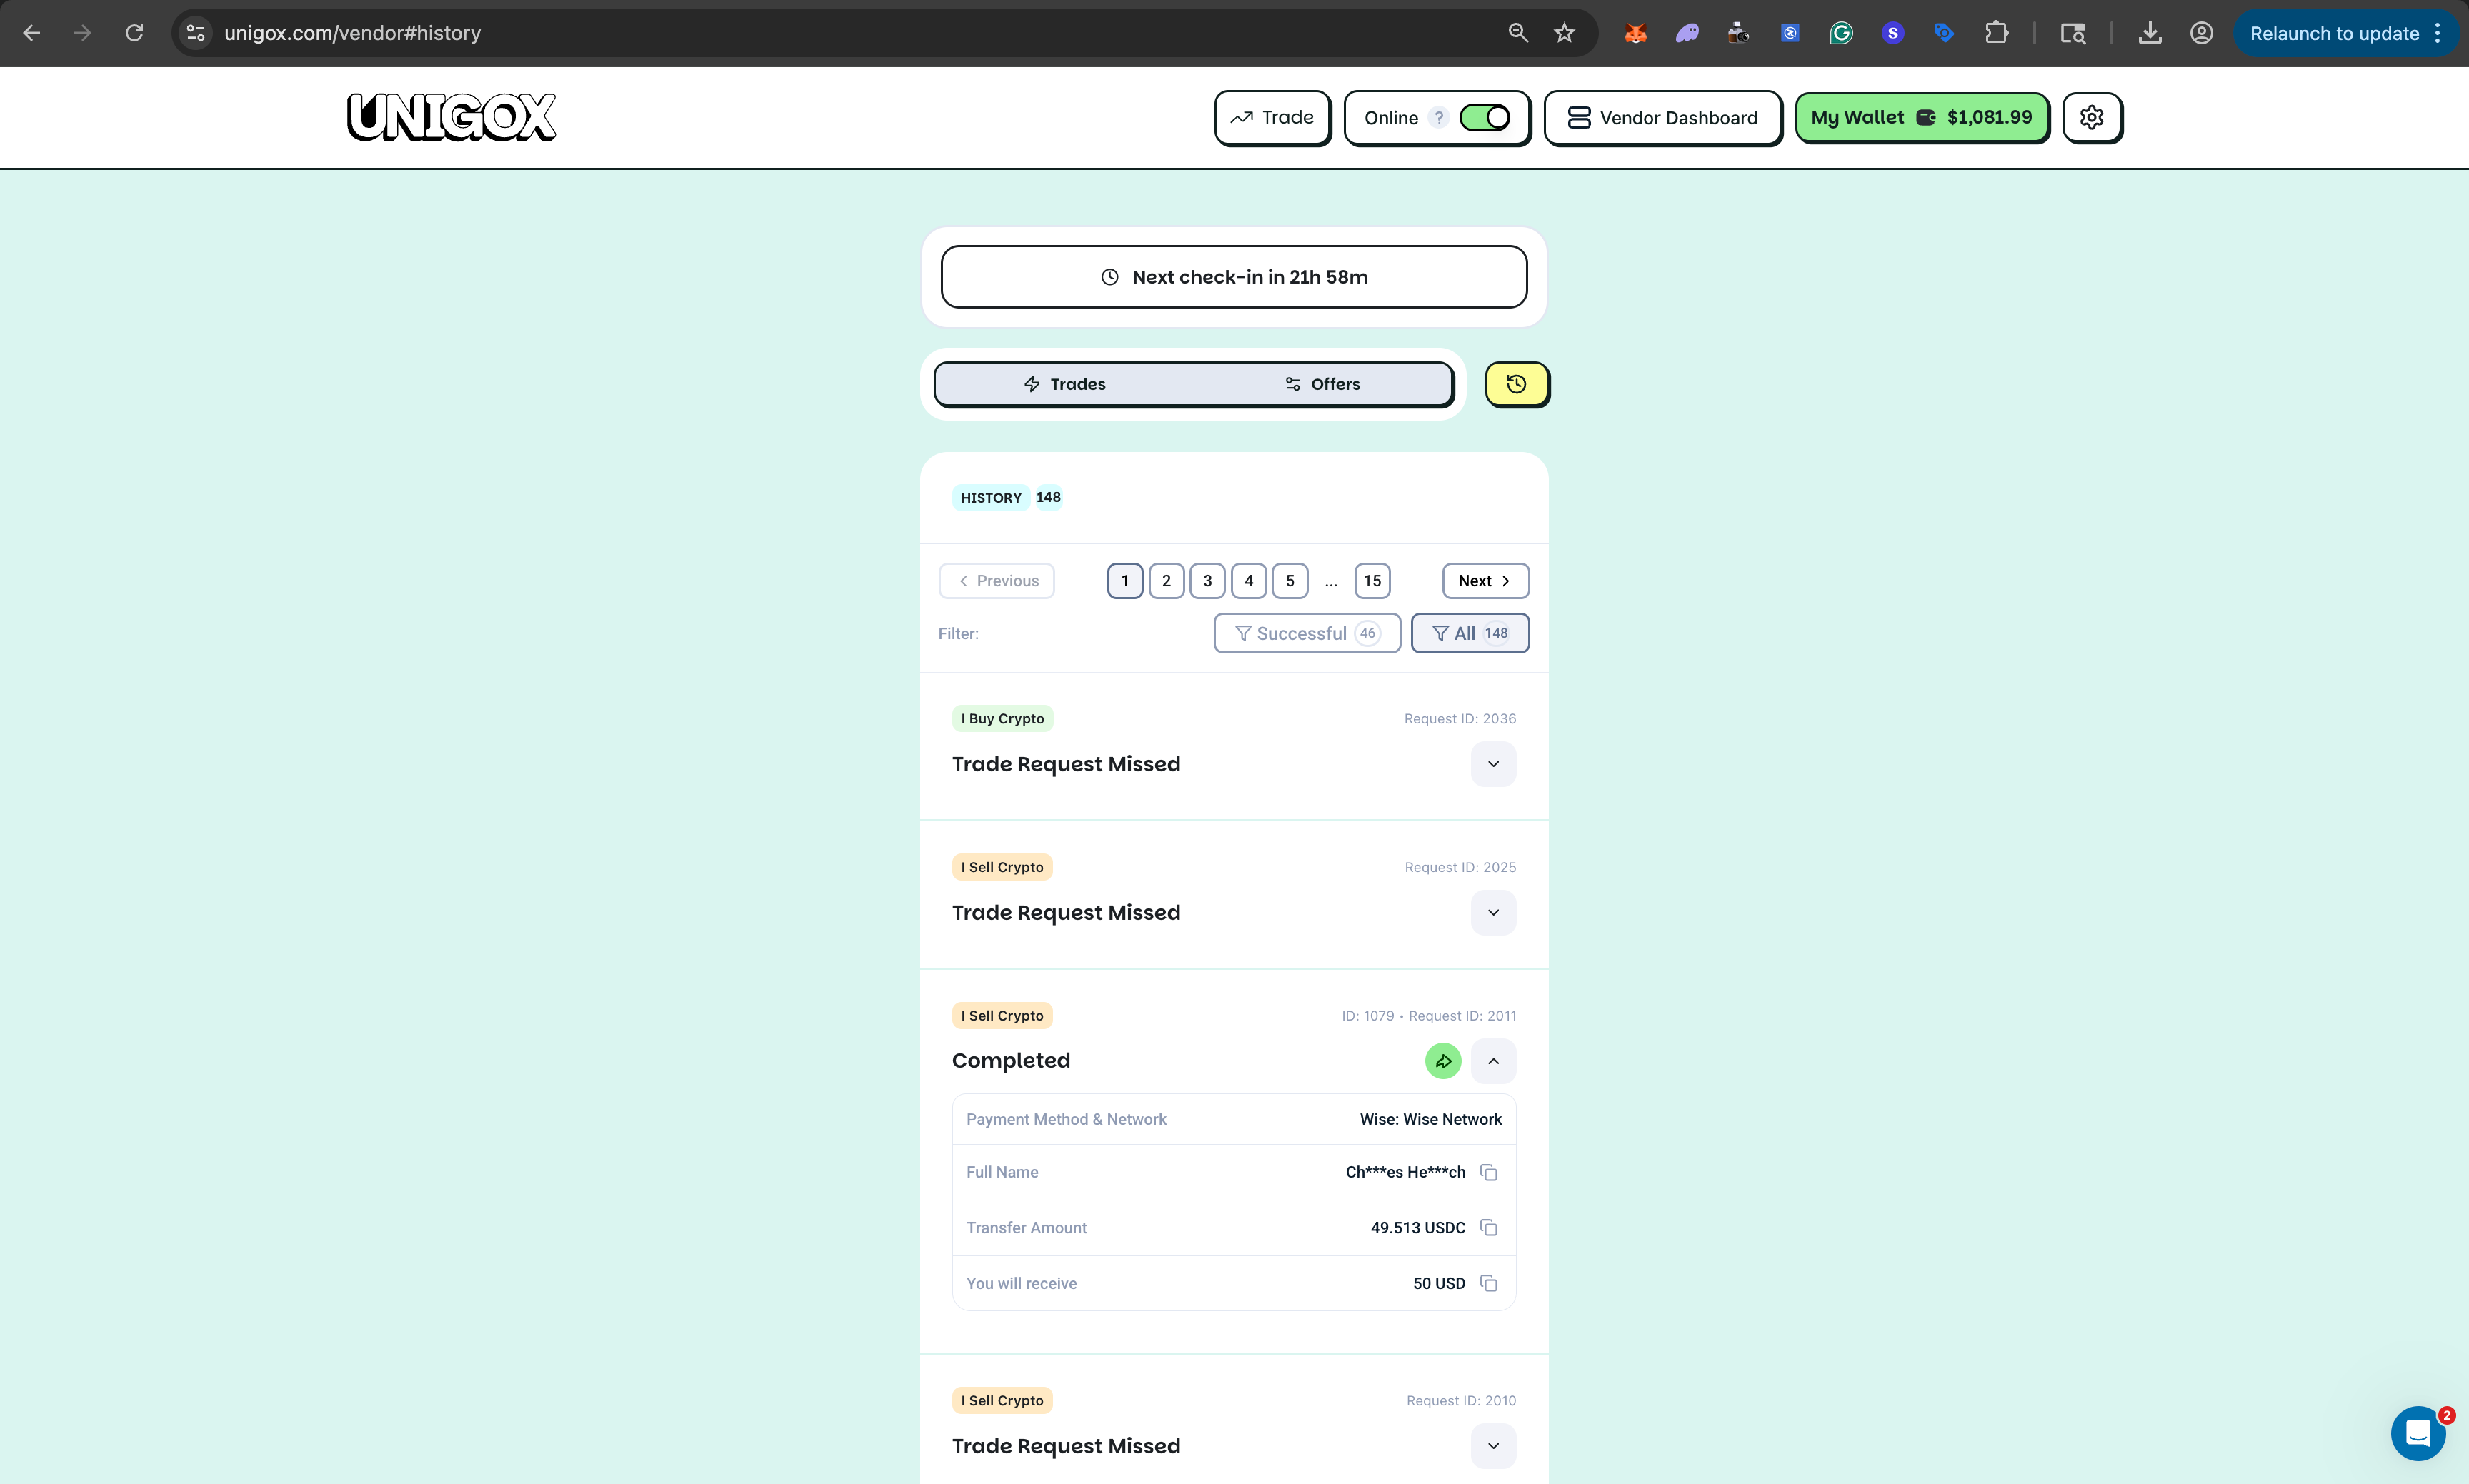Image resolution: width=2469 pixels, height=1484 pixels.
Task: Click the Online status help question mark
Action: 1437,118
